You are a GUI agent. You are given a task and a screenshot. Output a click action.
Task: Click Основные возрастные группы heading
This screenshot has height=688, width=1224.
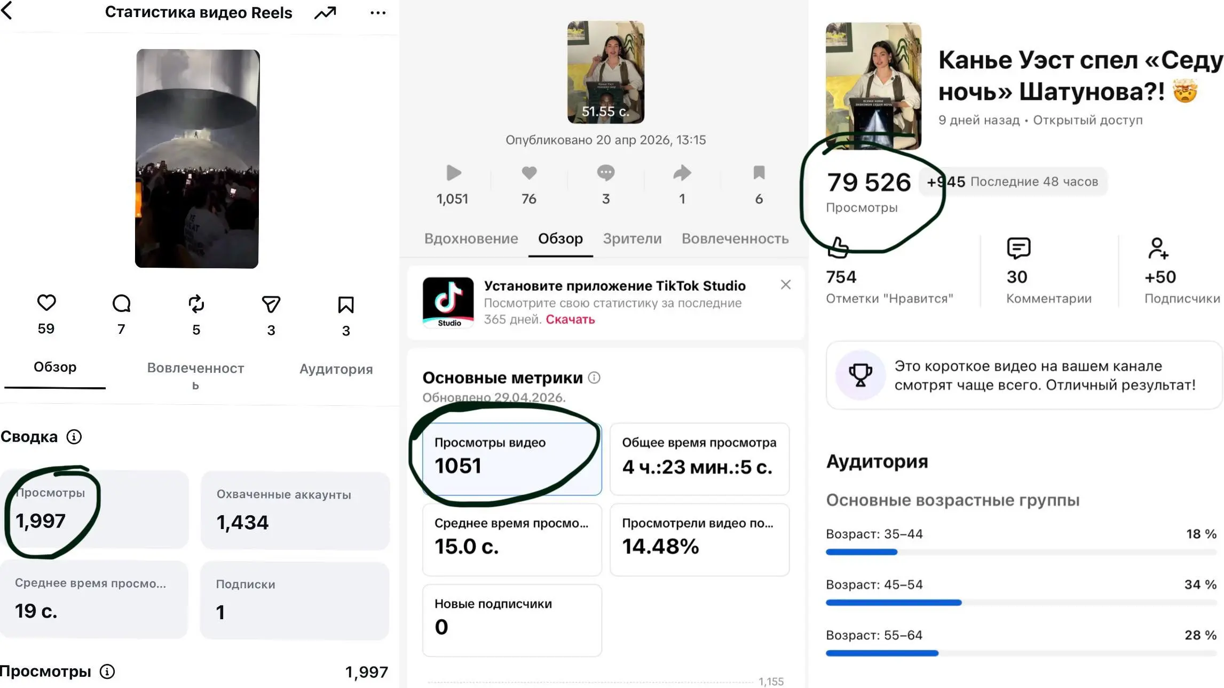coord(953,500)
